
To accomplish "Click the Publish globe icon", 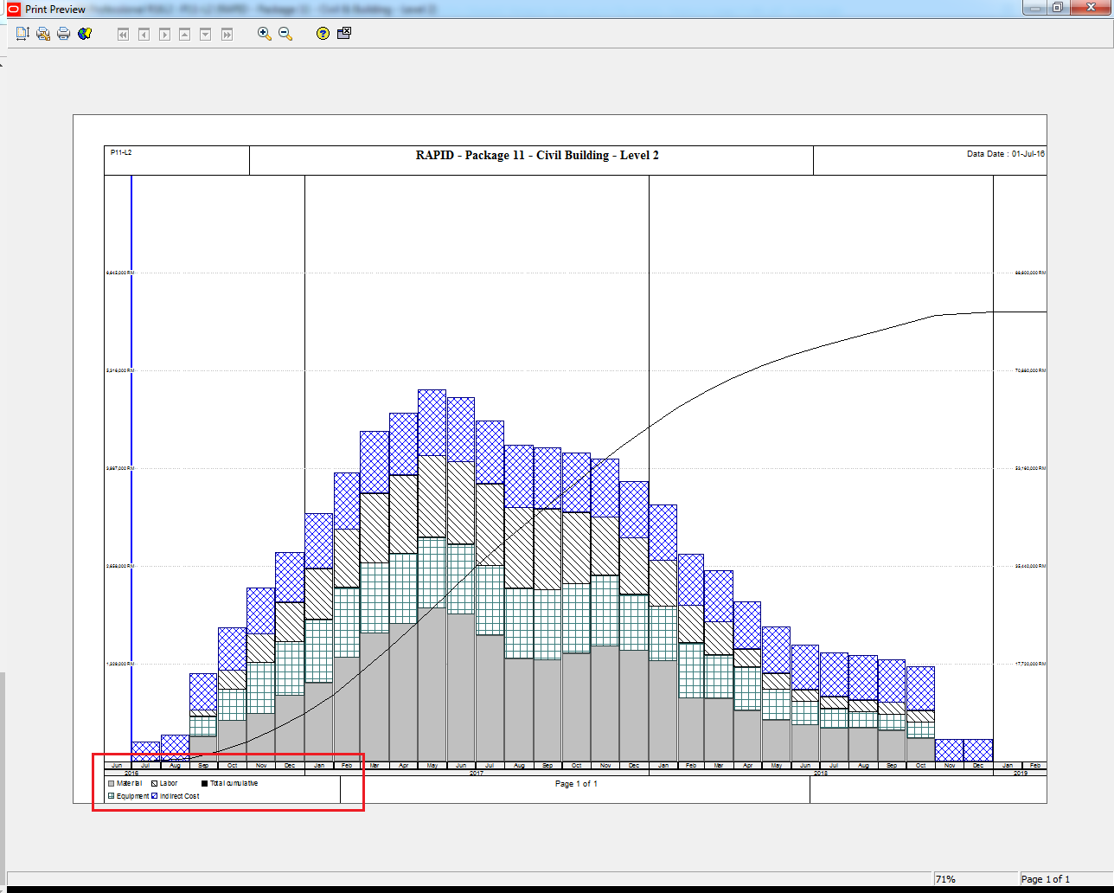I will click(x=85, y=34).
